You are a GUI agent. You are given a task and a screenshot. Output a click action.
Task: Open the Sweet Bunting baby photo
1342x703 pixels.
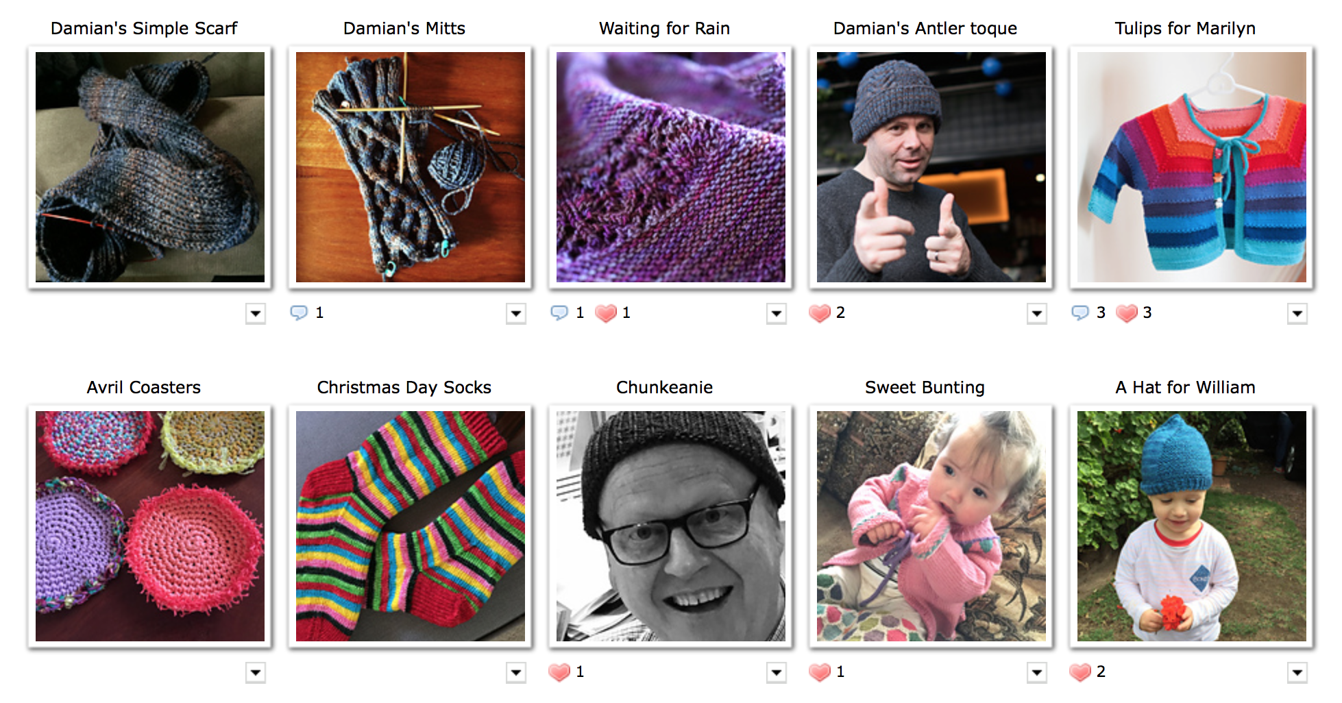click(x=931, y=526)
